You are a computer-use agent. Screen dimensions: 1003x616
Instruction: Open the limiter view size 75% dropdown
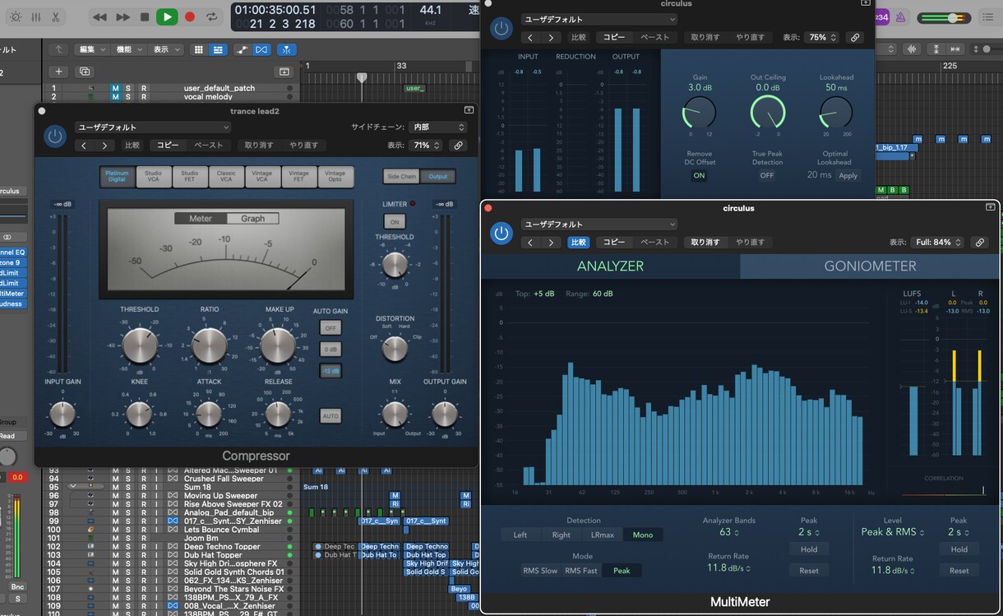point(821,37)
